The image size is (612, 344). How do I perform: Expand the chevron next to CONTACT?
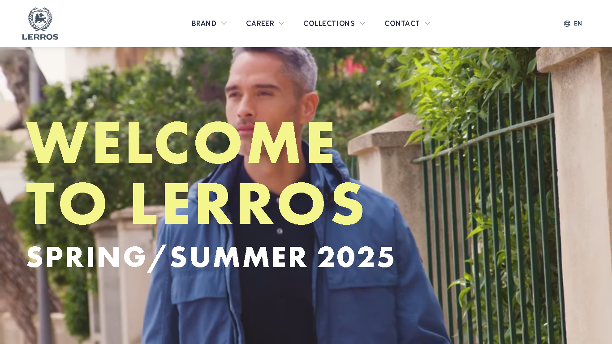click(x=427, y=23)
